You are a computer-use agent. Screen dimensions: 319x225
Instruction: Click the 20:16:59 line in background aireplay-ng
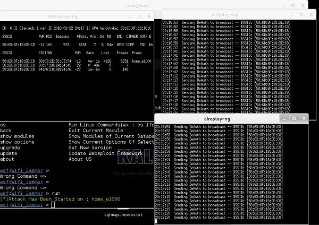226,47
